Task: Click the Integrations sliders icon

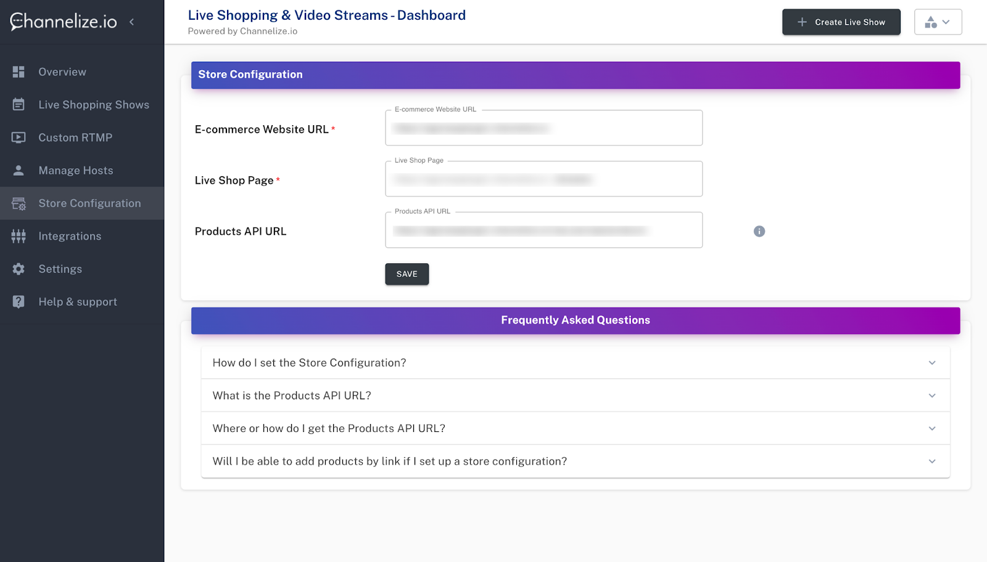Action: [19, 236]
